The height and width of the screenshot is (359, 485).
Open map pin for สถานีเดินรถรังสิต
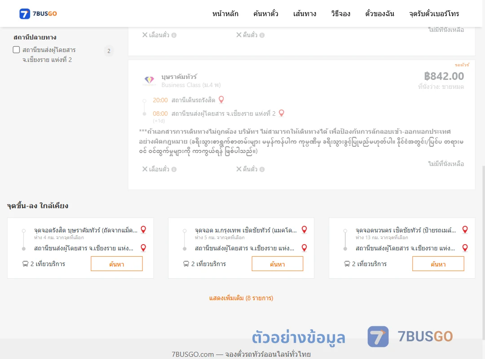point(221,100)
